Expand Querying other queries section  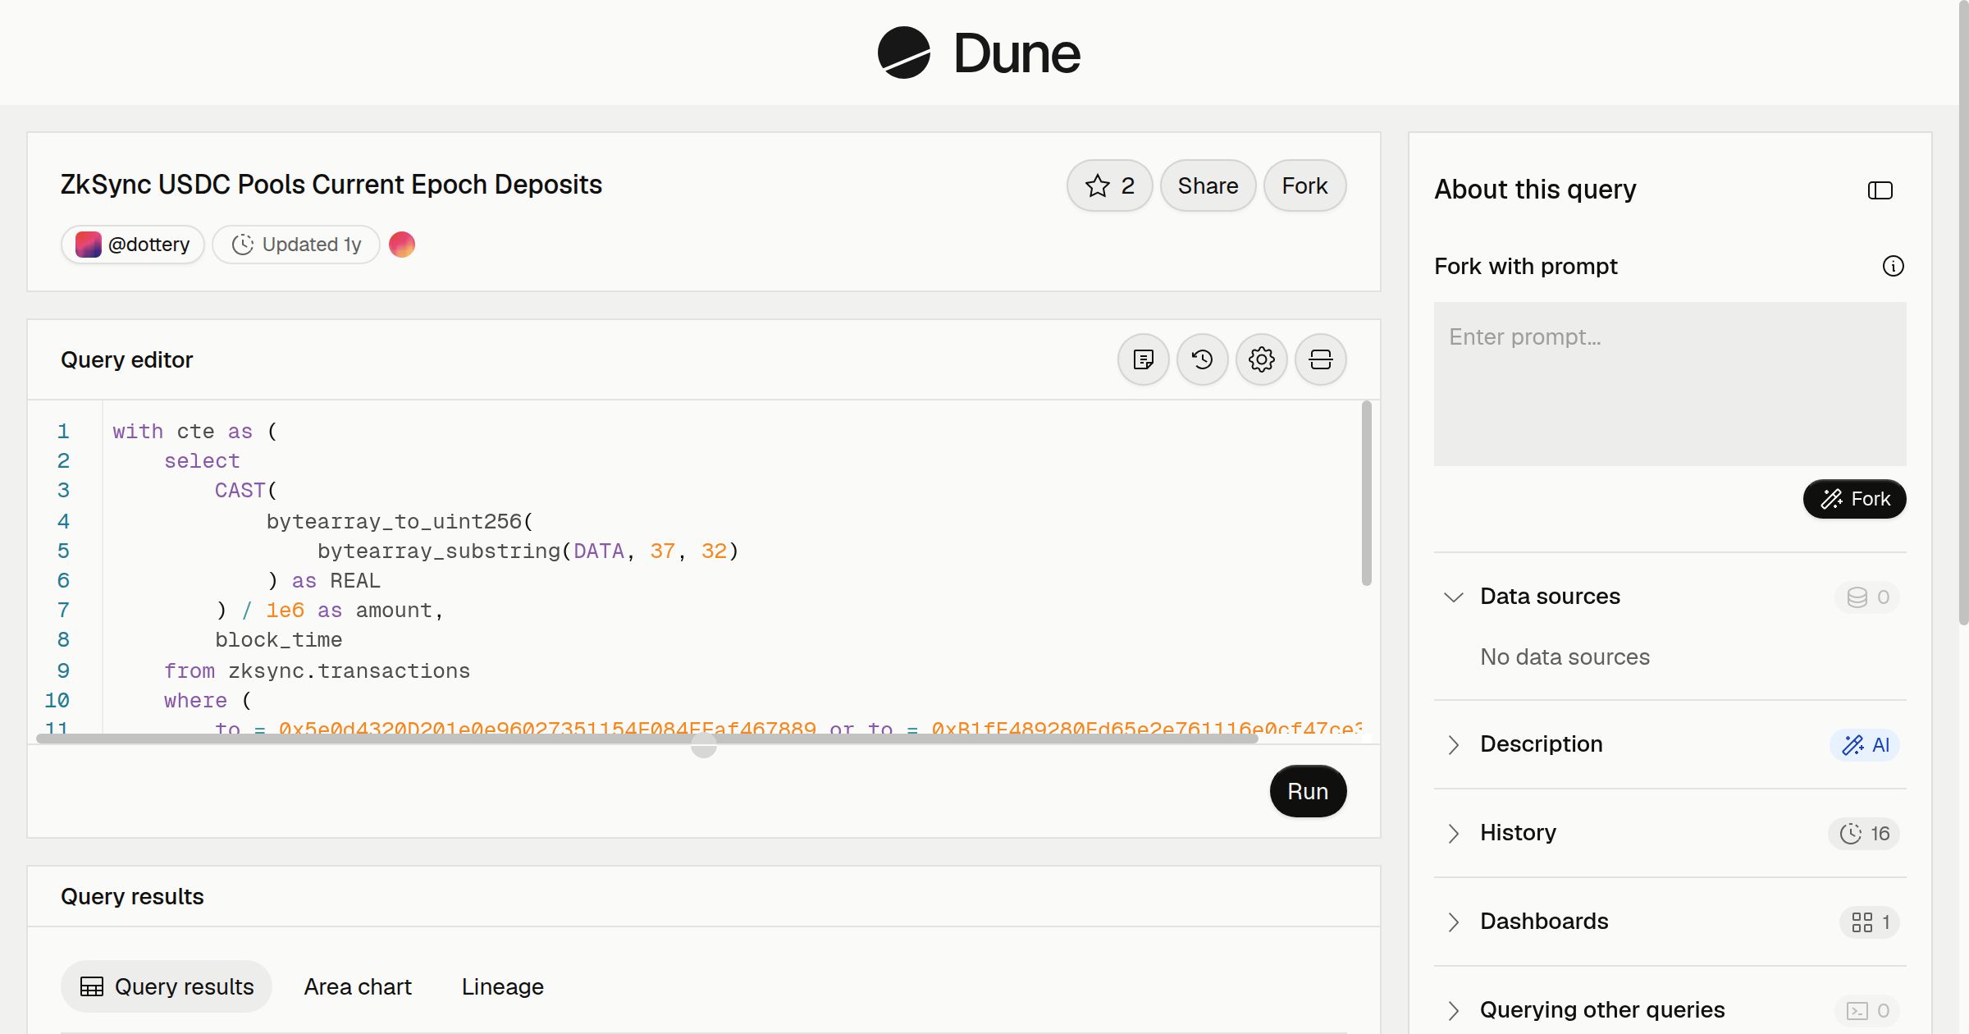1453,1010
